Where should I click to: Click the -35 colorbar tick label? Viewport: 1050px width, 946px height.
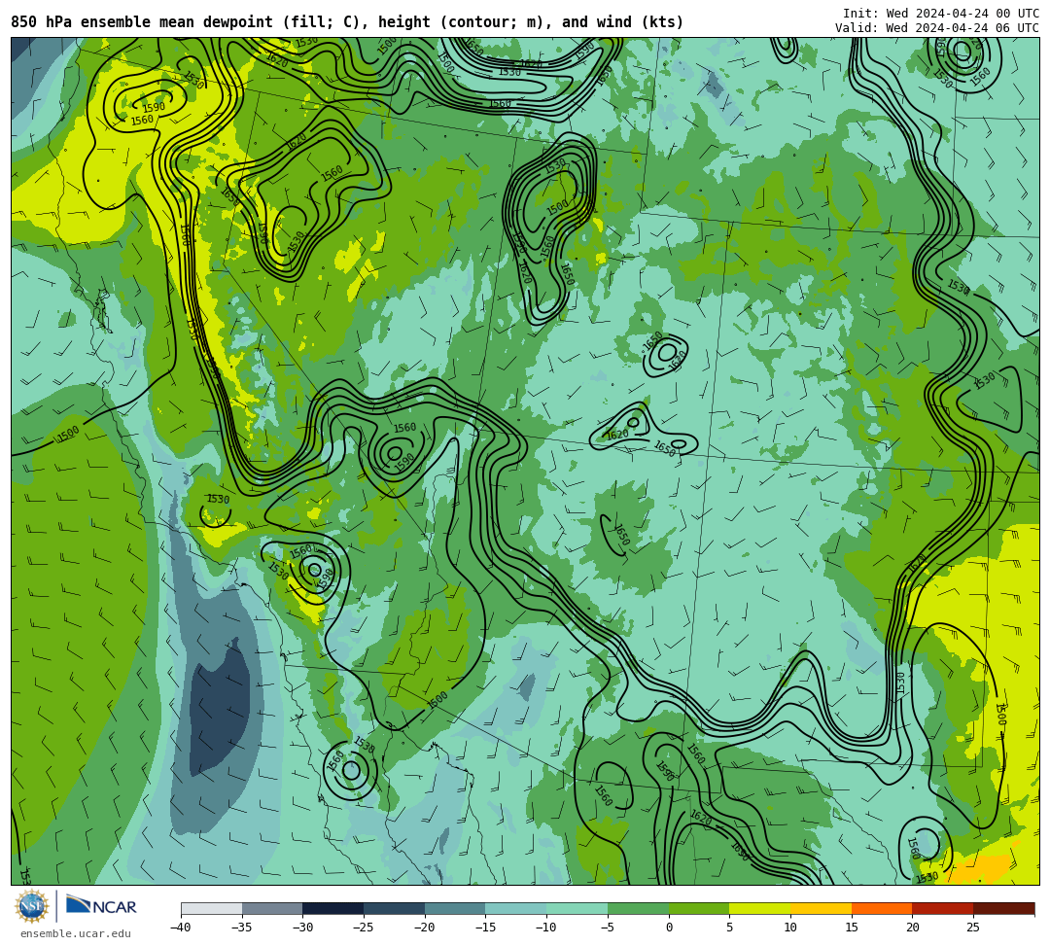click(x=241, y=928)
